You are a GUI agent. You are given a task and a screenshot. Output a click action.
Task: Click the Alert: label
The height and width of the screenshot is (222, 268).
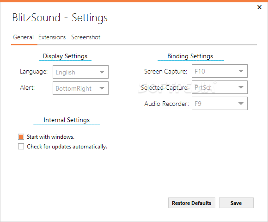27,87
